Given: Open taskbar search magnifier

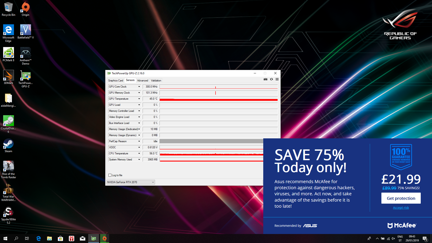Looking at the screenshot, I should coord(16,238).
